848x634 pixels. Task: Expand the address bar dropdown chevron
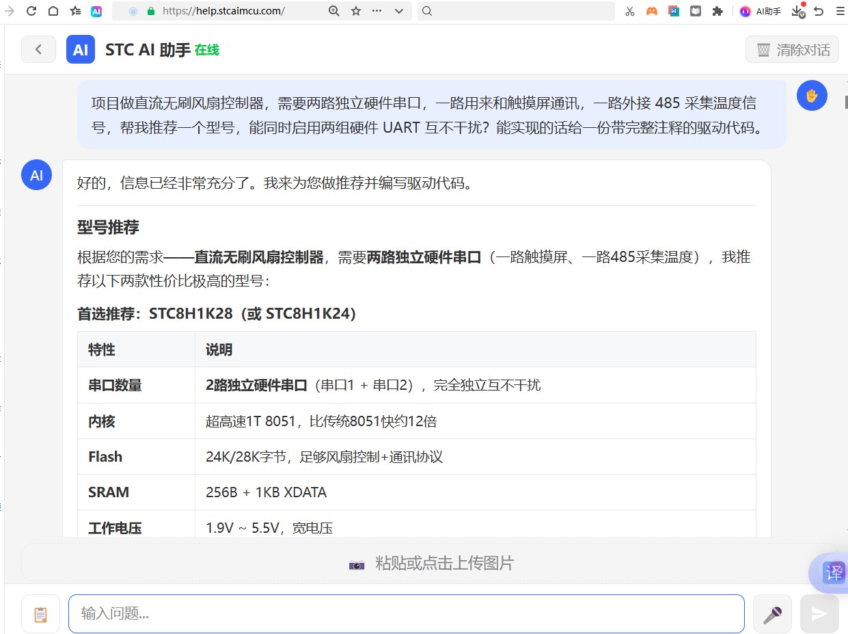coord(399,11)
